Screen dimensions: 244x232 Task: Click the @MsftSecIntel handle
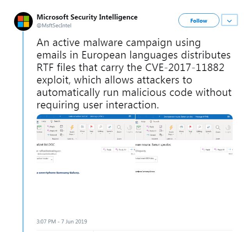click(54, 25)
